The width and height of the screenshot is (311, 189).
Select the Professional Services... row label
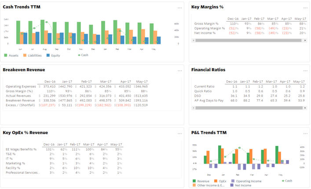(23, 173)
